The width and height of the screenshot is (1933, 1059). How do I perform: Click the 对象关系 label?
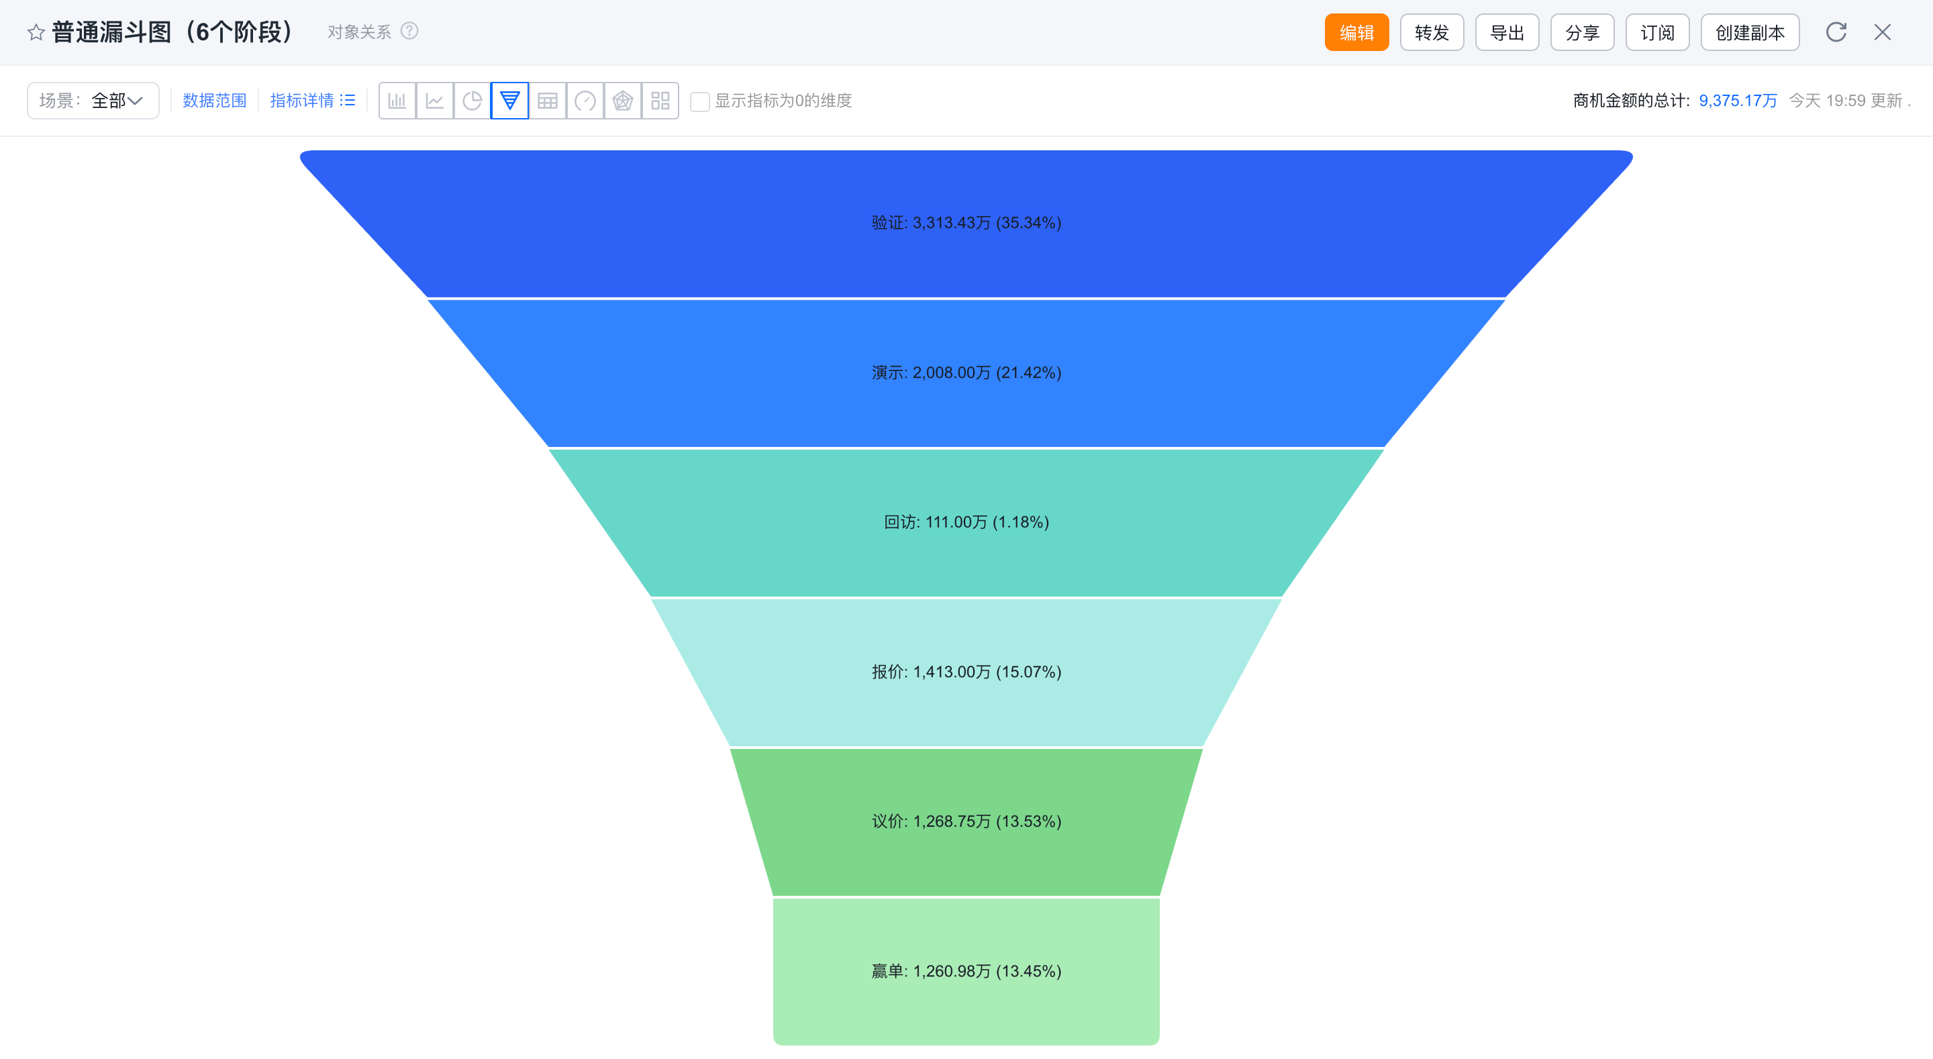click(x=360, y=32)
